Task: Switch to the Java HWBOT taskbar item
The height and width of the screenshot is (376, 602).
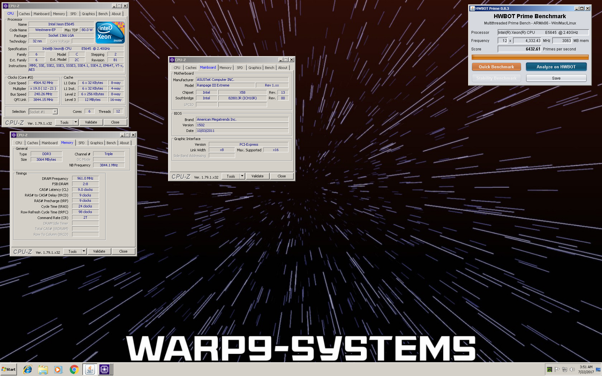Action: point(90,369)
